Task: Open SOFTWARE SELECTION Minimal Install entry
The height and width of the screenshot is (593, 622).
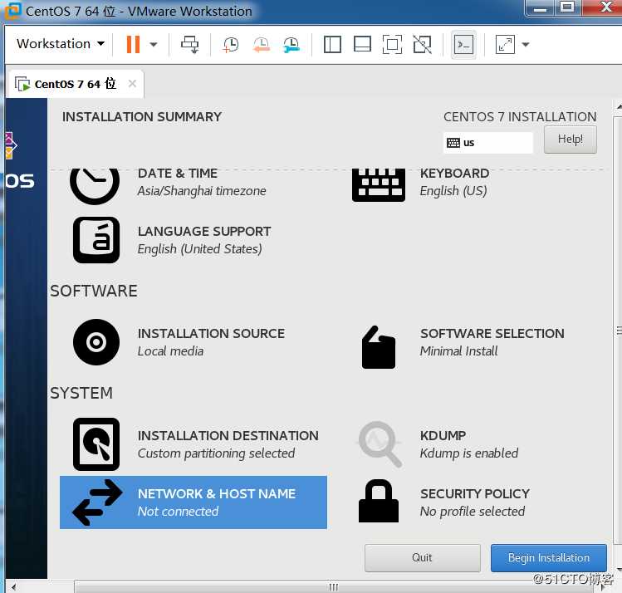Action: pyautogui.click(x=492, y=342)
